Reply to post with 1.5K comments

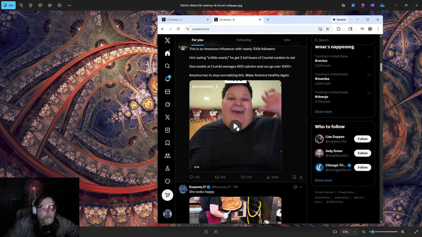click(195, 177)
